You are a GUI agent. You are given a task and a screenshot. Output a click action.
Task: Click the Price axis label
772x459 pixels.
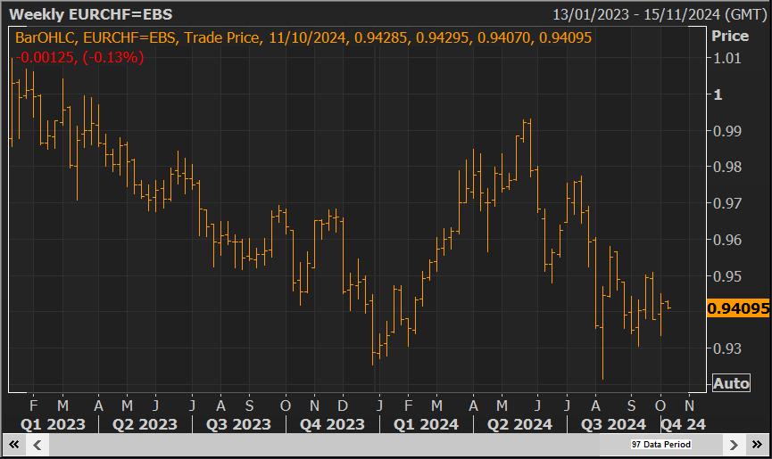tap(730, 36)
